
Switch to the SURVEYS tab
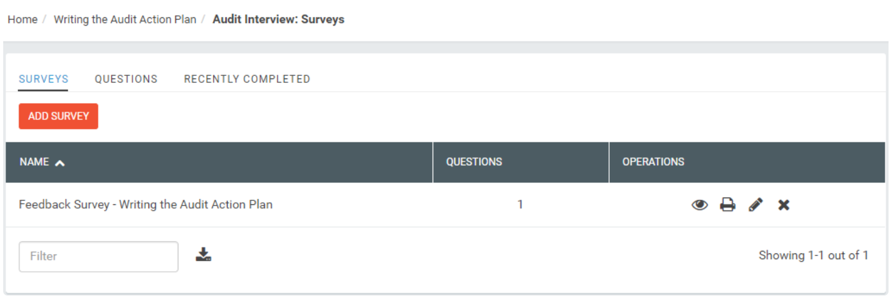pyautogui.click(x=43, y=79)
